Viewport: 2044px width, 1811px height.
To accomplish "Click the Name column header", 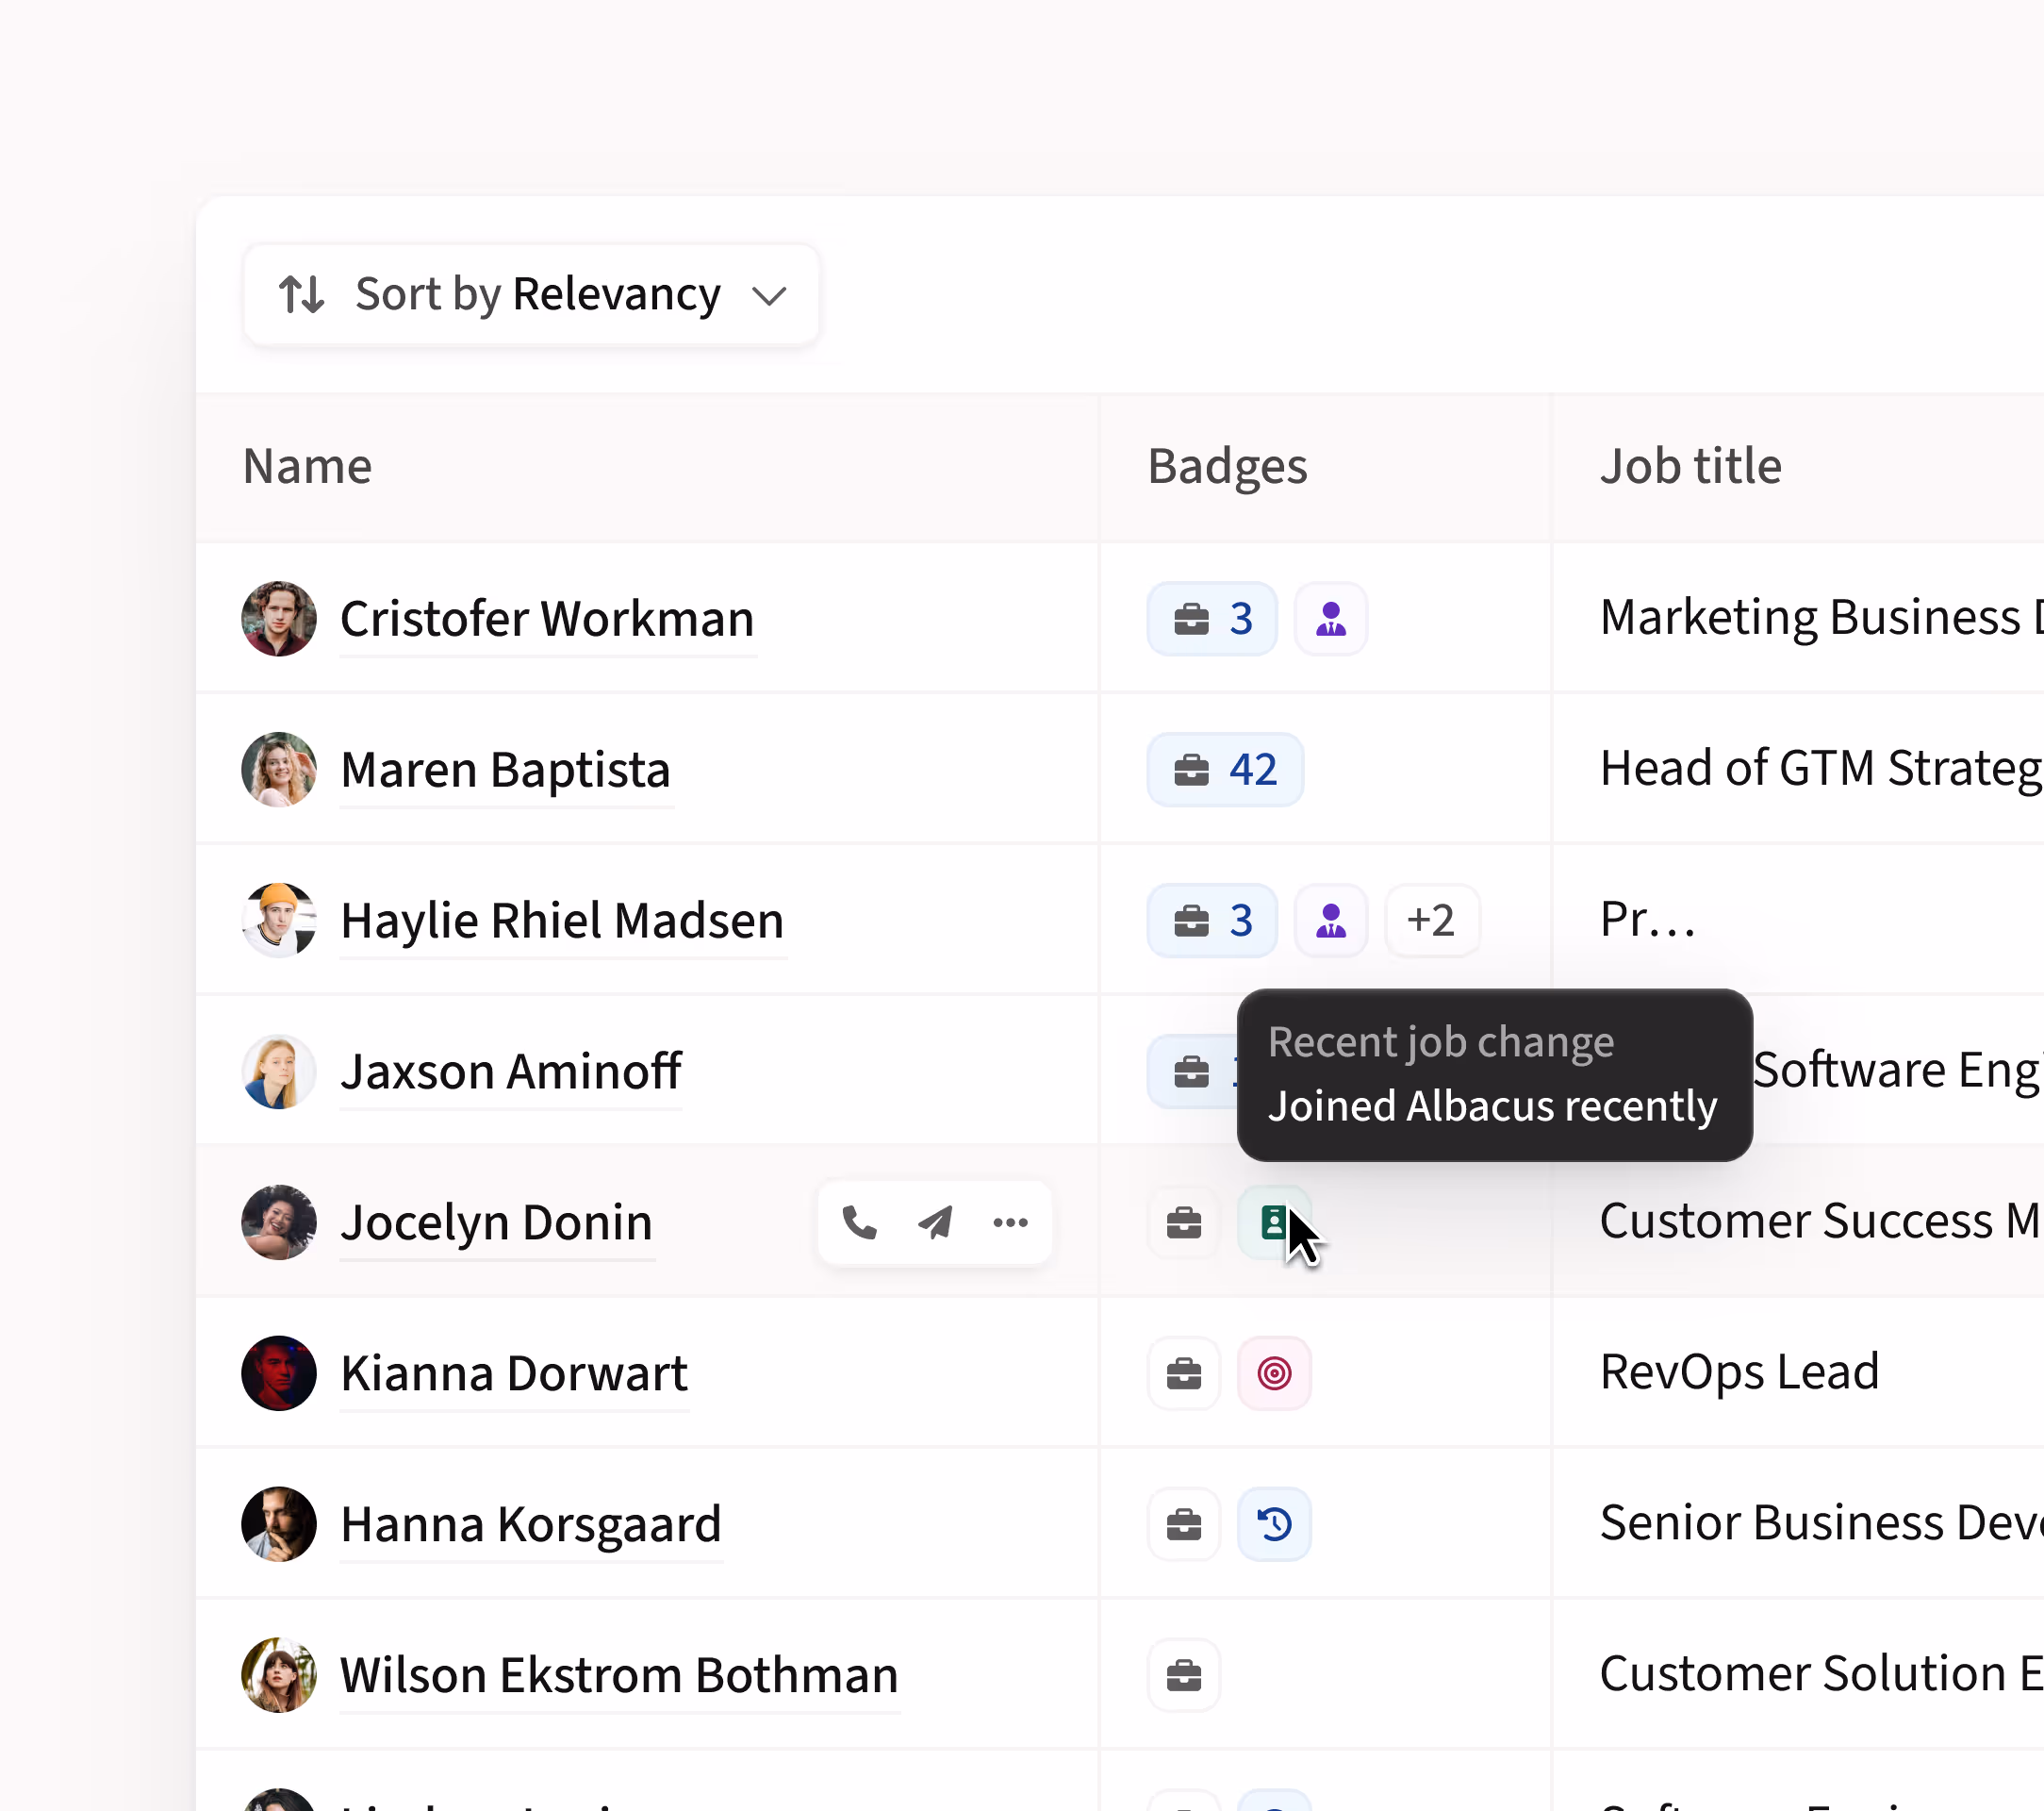I will click(x=307, y=466).
